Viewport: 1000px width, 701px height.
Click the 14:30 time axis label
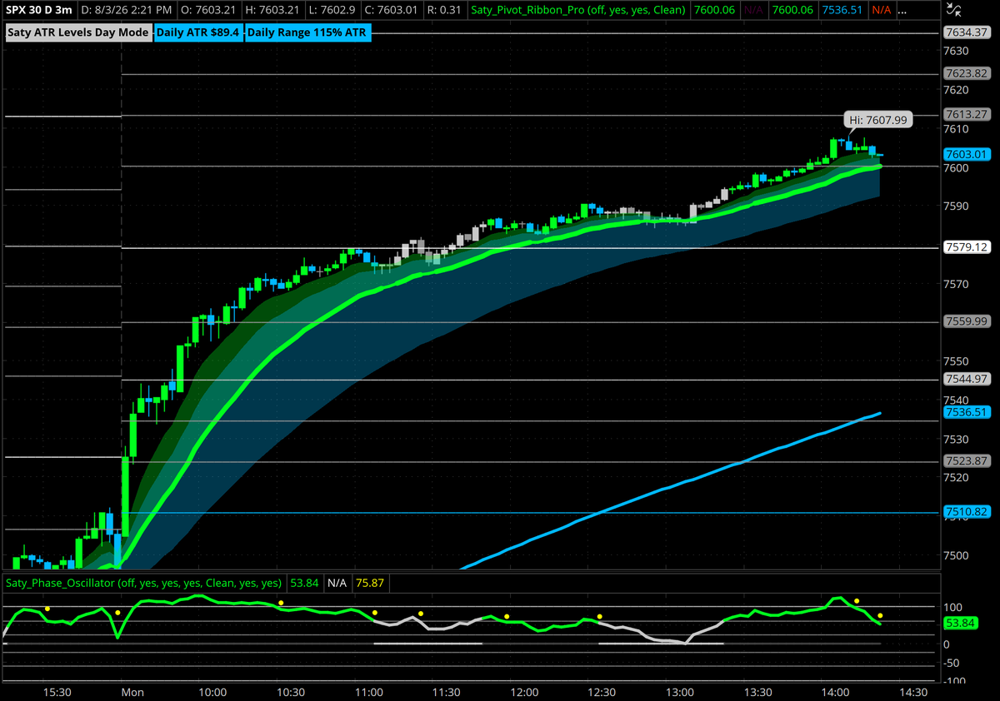[x=913, y=692]
